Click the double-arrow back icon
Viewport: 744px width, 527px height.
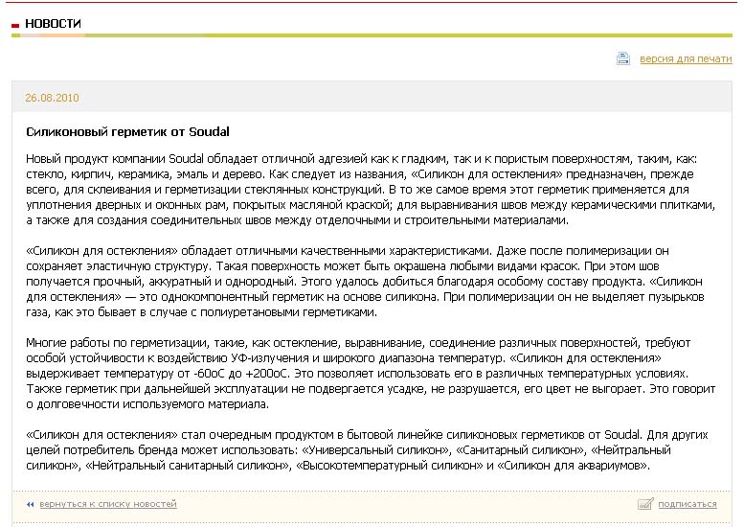[31, 505]
